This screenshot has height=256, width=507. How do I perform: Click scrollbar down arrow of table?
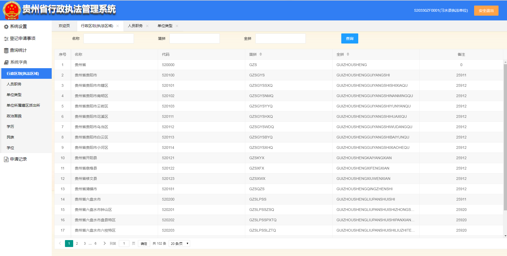505,236
